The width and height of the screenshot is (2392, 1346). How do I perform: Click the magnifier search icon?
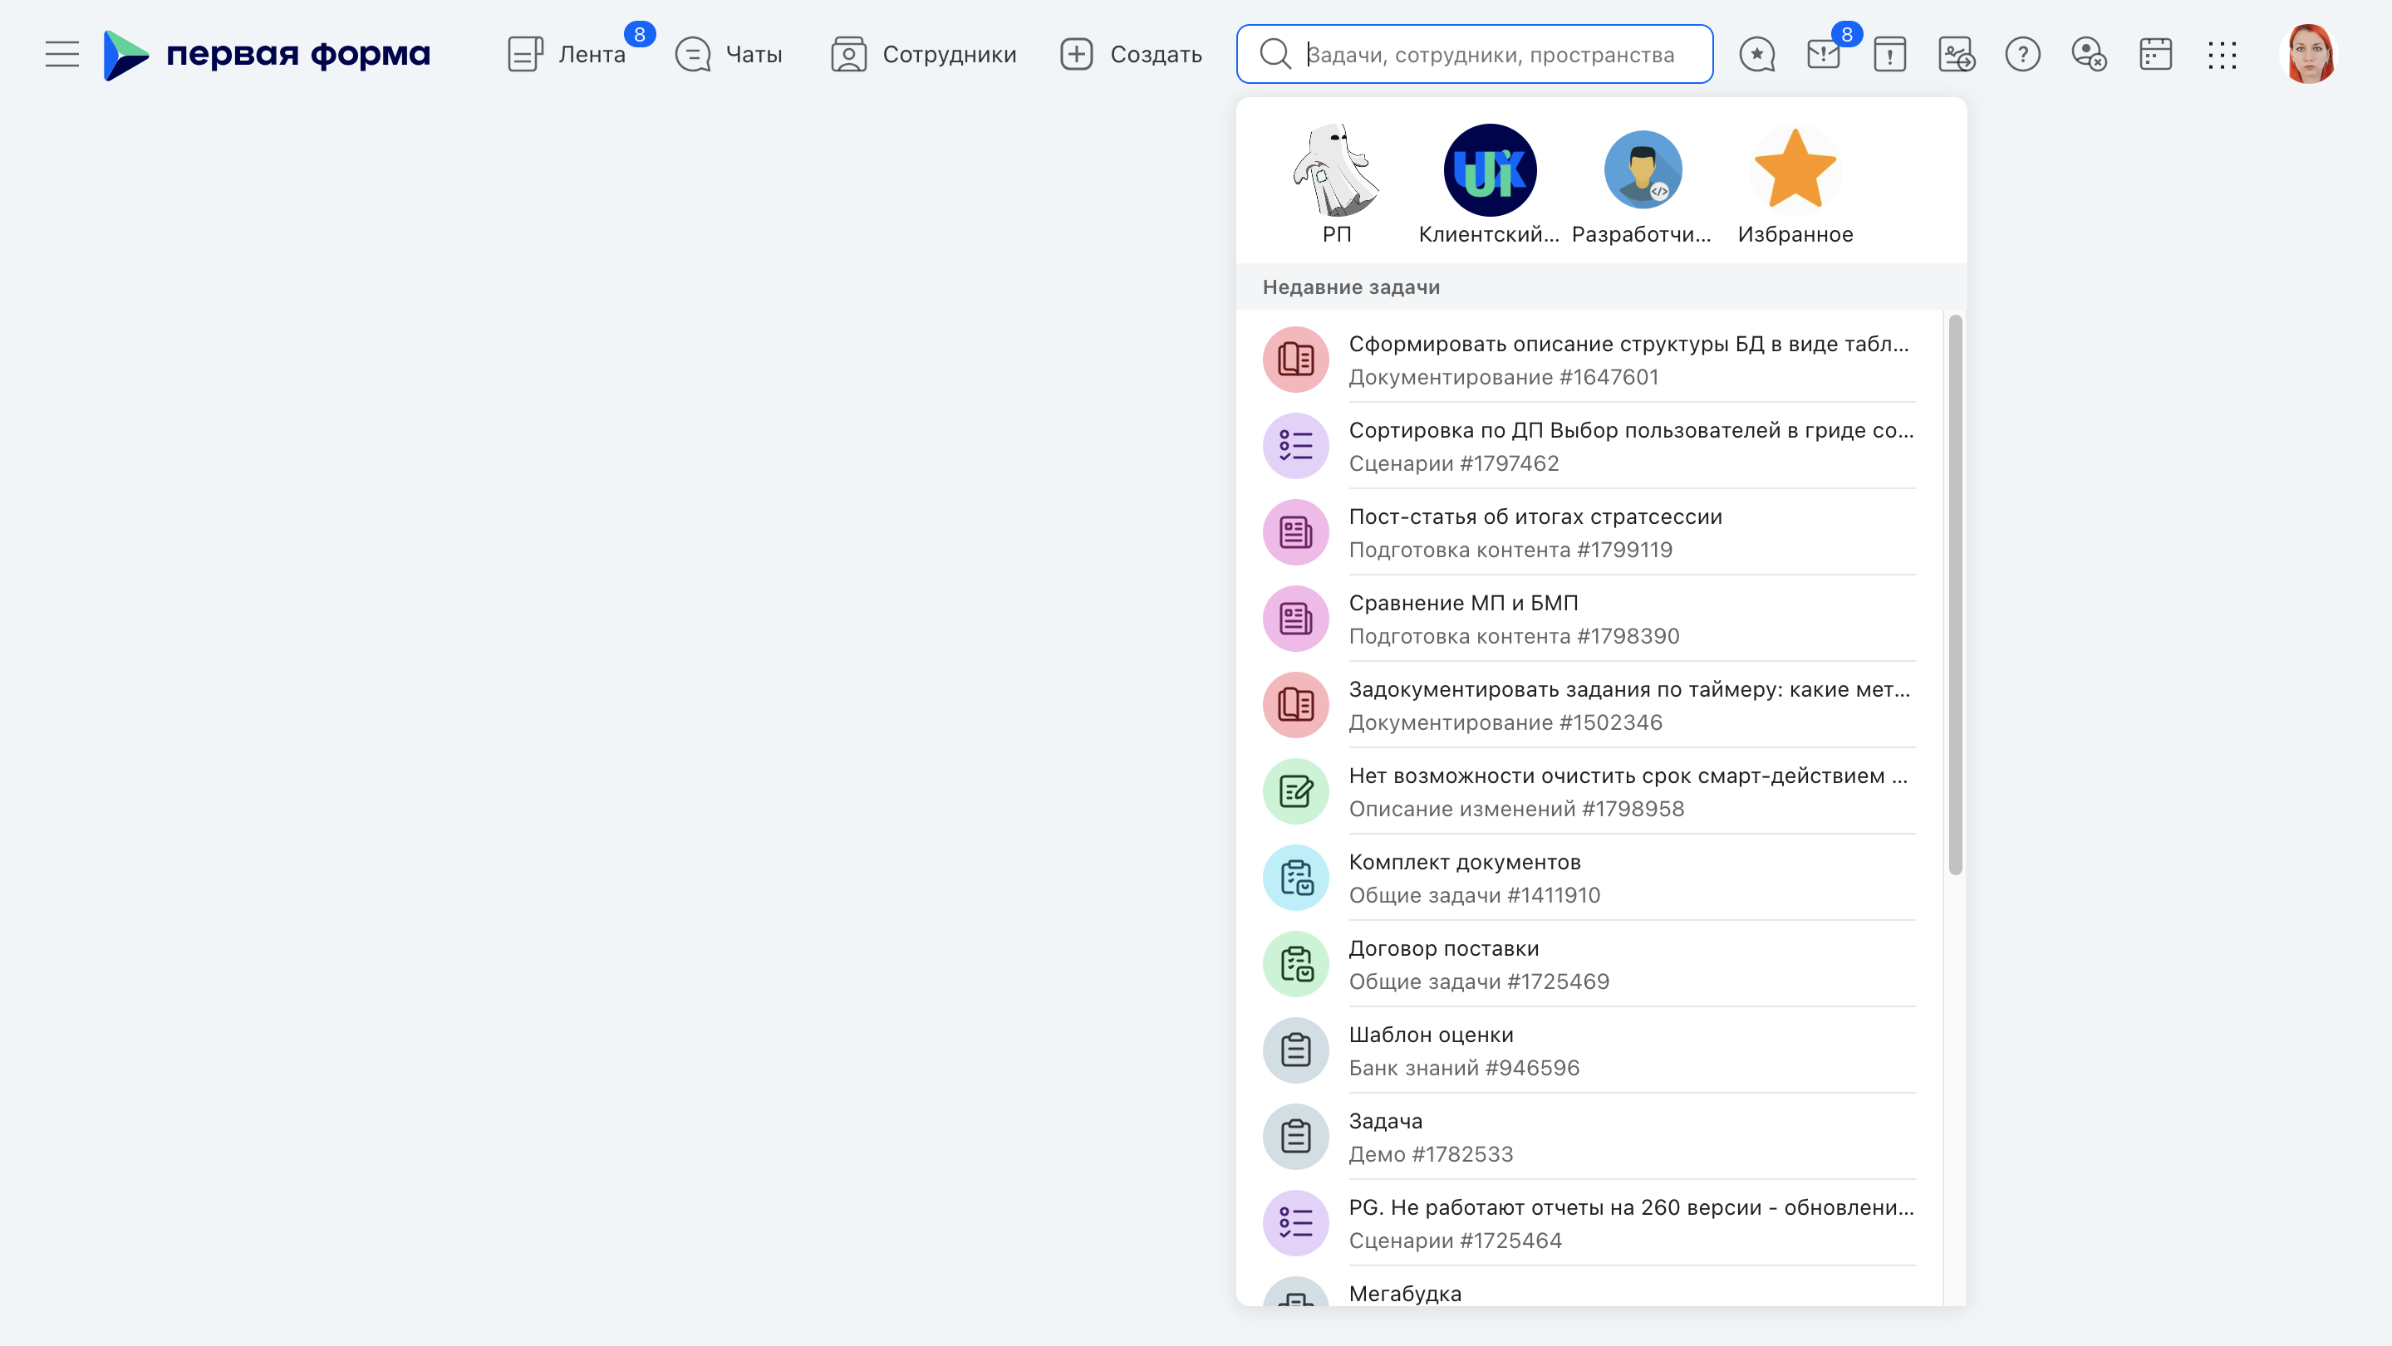tap(1275, 54)
